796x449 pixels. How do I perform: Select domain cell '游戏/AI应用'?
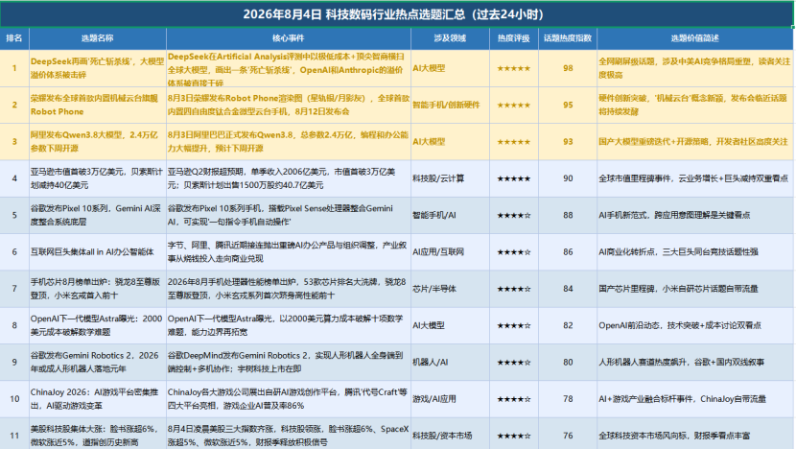coord(450,399)
